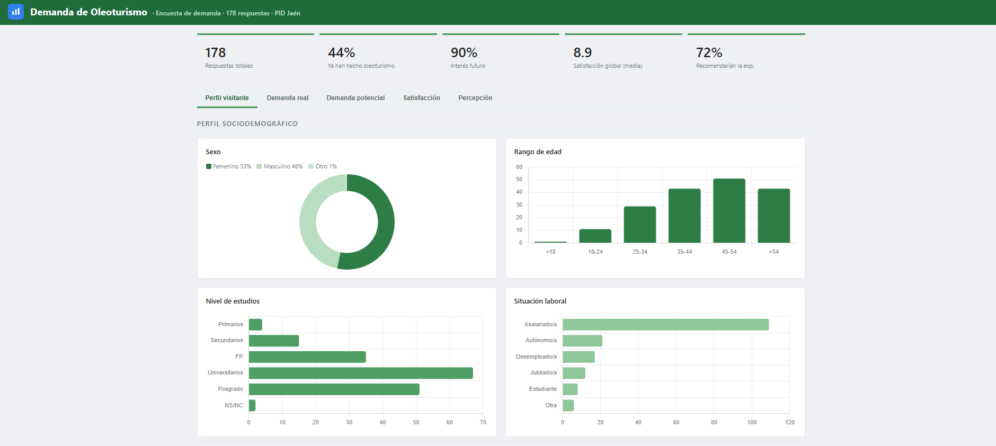This screenshot has height=446, width=996.
Task: Switch to the Perfil visitante tab
Action: pyautogui.click(x=227, y=98)
